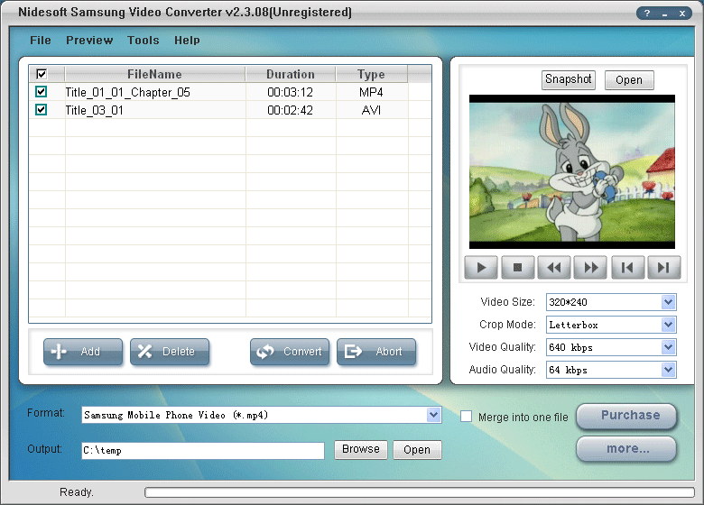Click the AVI type cell

[x=371, y=110]
